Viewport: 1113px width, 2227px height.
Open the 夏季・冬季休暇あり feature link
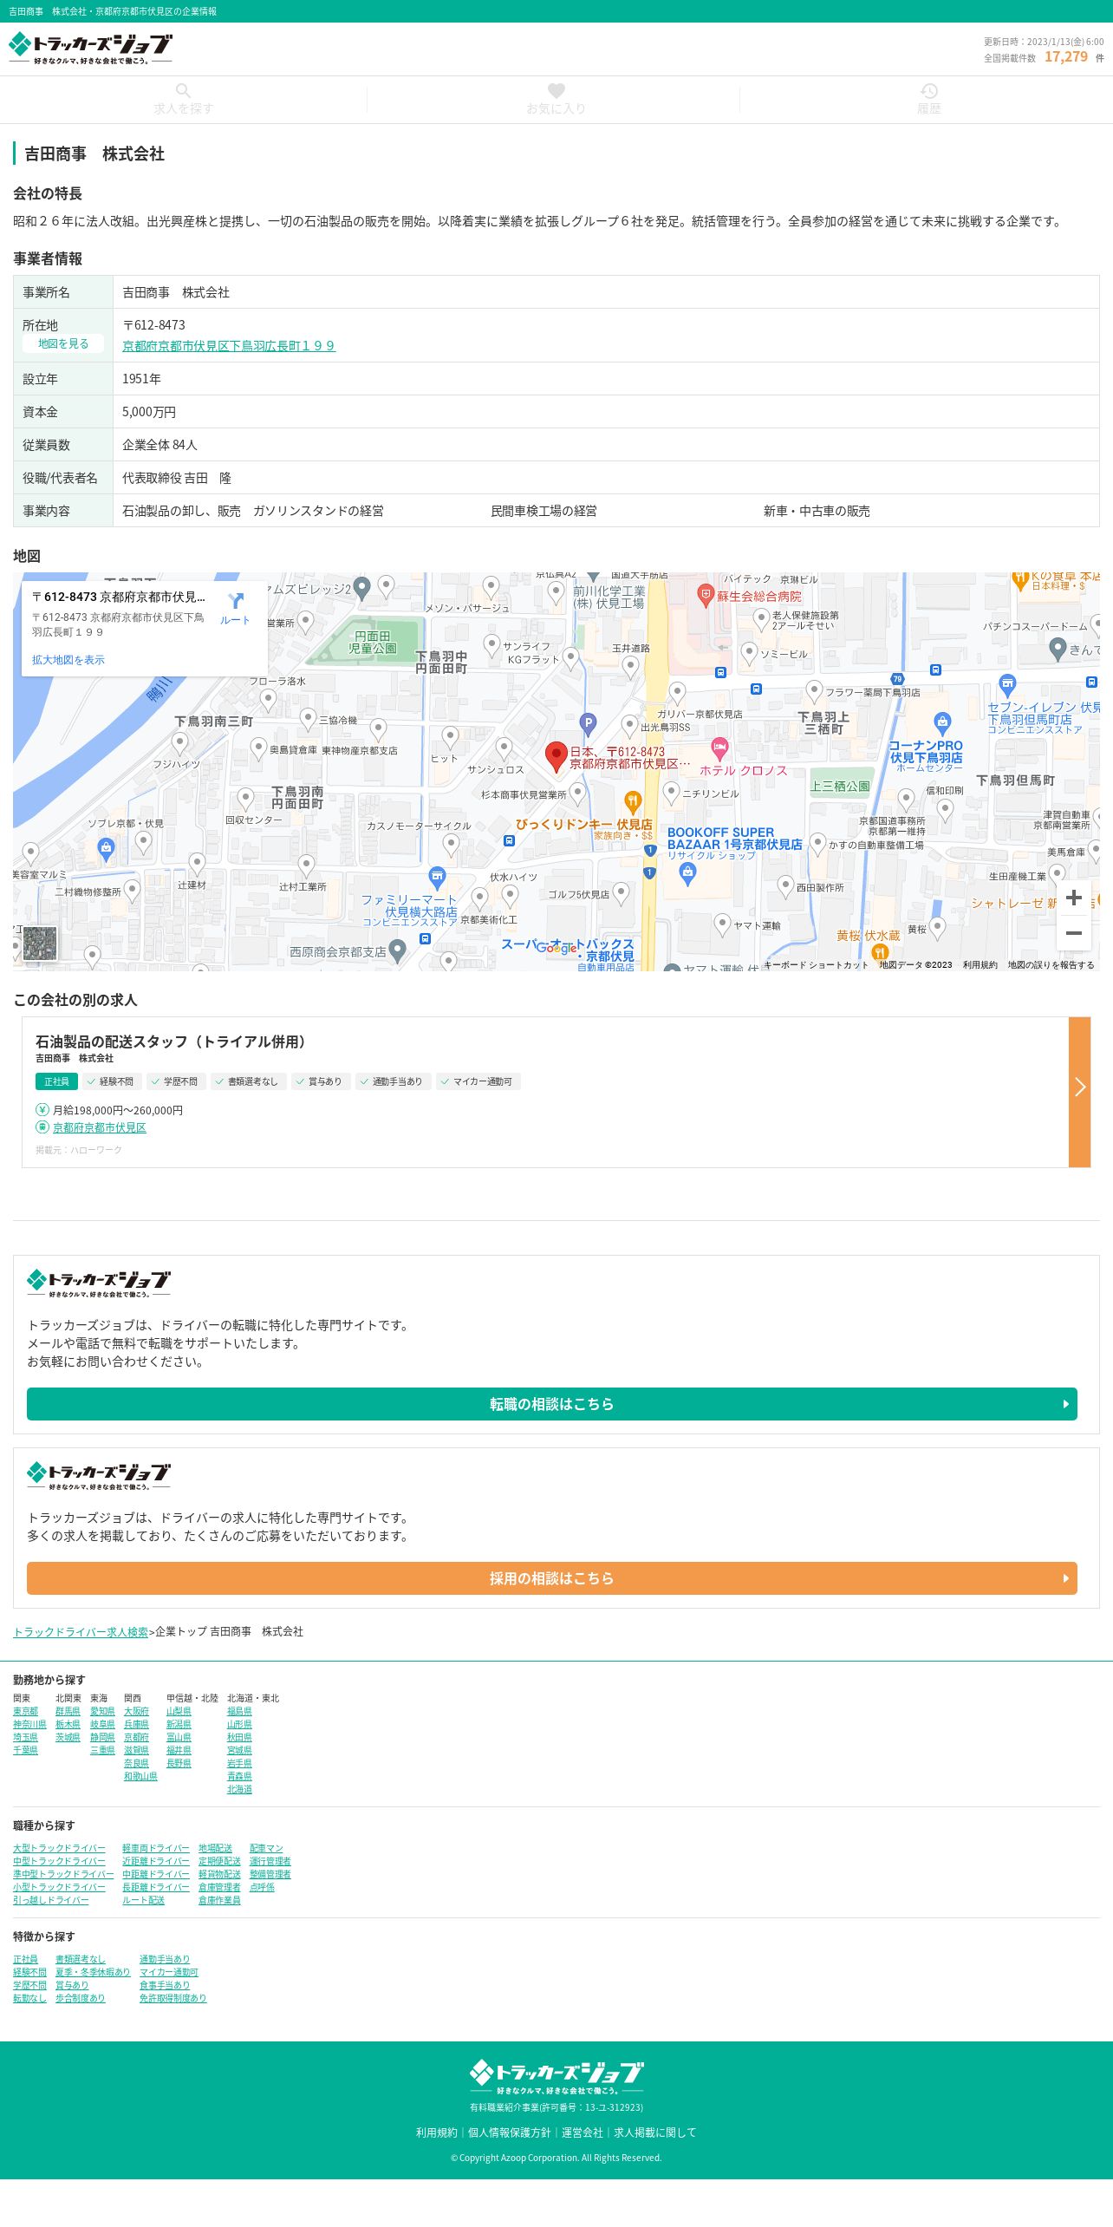coord(93,1972)
